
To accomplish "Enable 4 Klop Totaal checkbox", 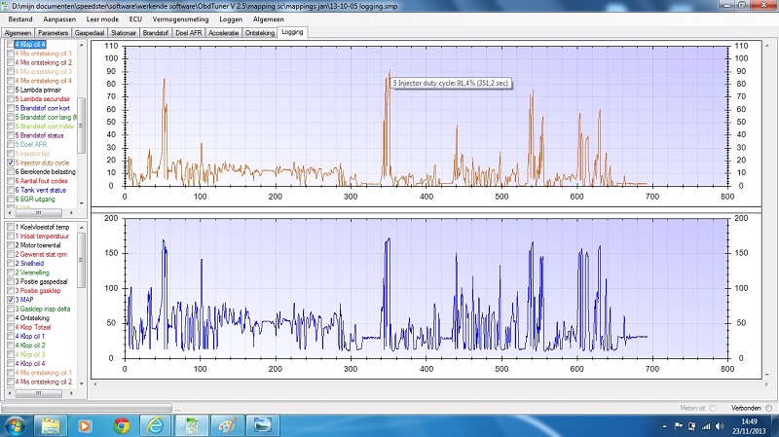I will click(11, 327).
